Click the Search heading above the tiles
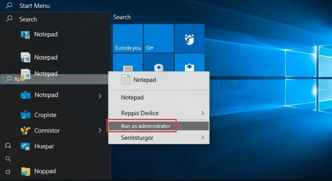This screenshot has height=181, width=332. (122, 17)
